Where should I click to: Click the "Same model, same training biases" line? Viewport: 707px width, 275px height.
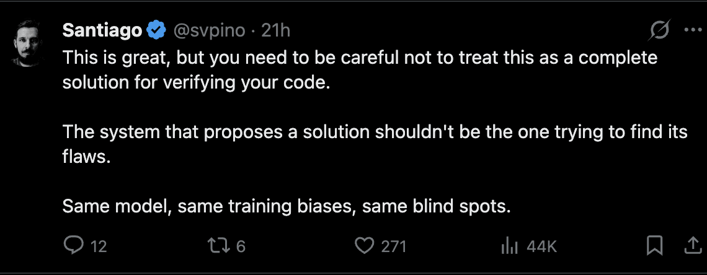click(x=286, y=206)
